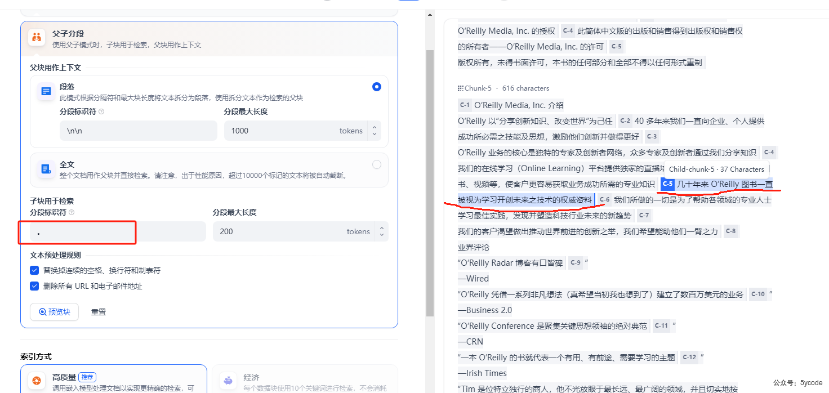The height and width of the screenshot is (393, 829).
Task: Click the 子块用于检索 section label
Action: point(52,201)
